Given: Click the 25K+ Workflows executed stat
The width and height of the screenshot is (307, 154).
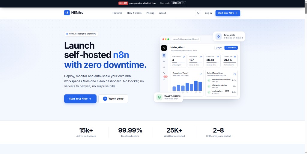Looking at the screenshot, I should click(174, 132).
